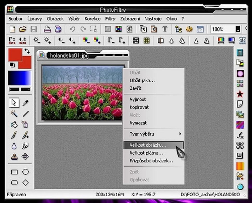Click the Gamma plus icon
The width and height of the screenshot is (252, 203).
coord(122,41)
